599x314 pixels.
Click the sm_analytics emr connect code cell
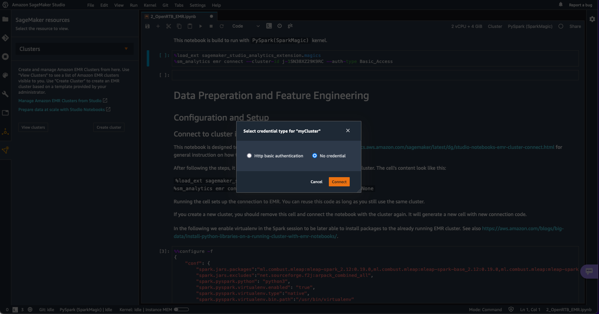click(x=375, y=58)
